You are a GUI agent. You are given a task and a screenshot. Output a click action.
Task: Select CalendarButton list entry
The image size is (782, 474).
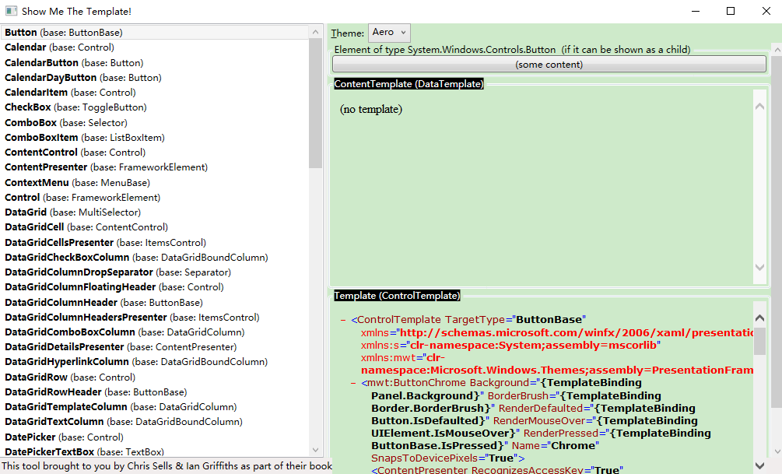point(155,62)
